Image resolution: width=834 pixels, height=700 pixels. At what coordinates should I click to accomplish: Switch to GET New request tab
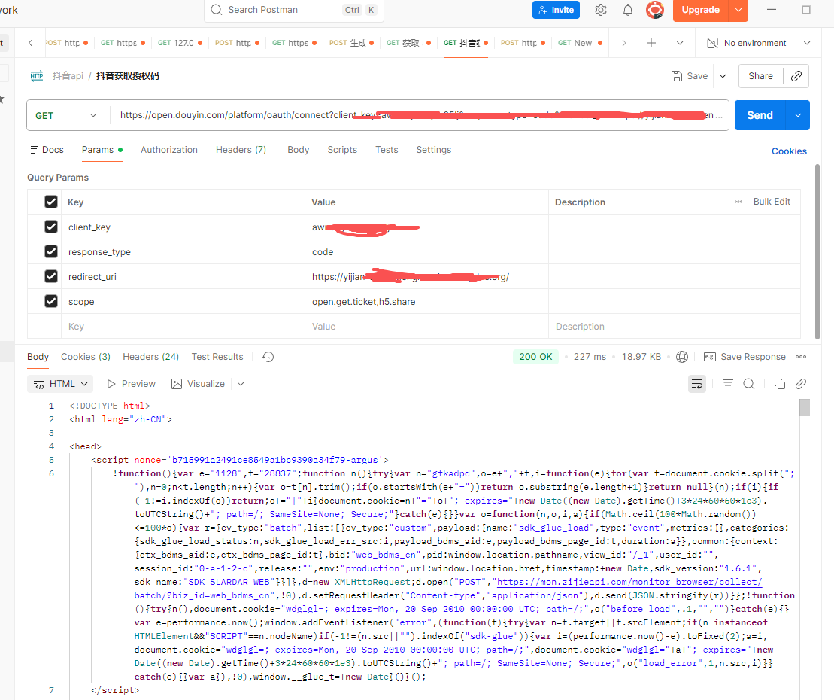tap(580, 43)
